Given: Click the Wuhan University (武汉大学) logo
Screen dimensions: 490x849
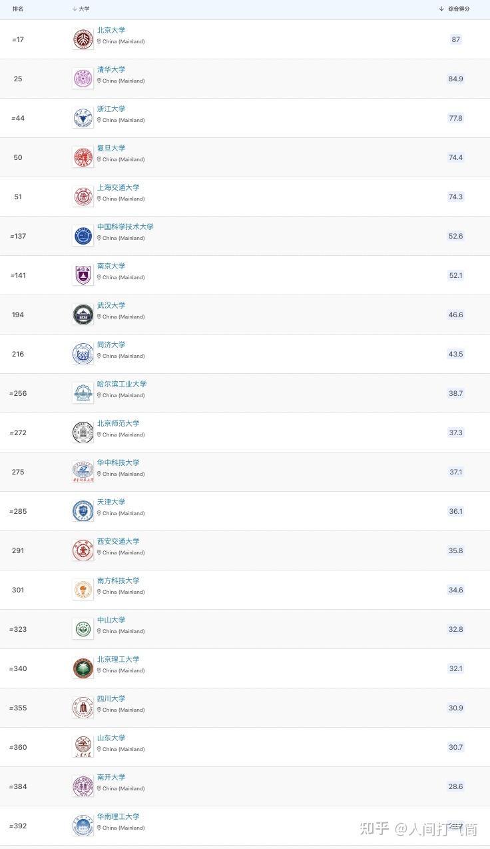Looking at the screenshot, I should click(x=83, y=315).
